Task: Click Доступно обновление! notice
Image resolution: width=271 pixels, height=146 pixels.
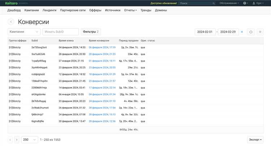Action: (163, 3)
